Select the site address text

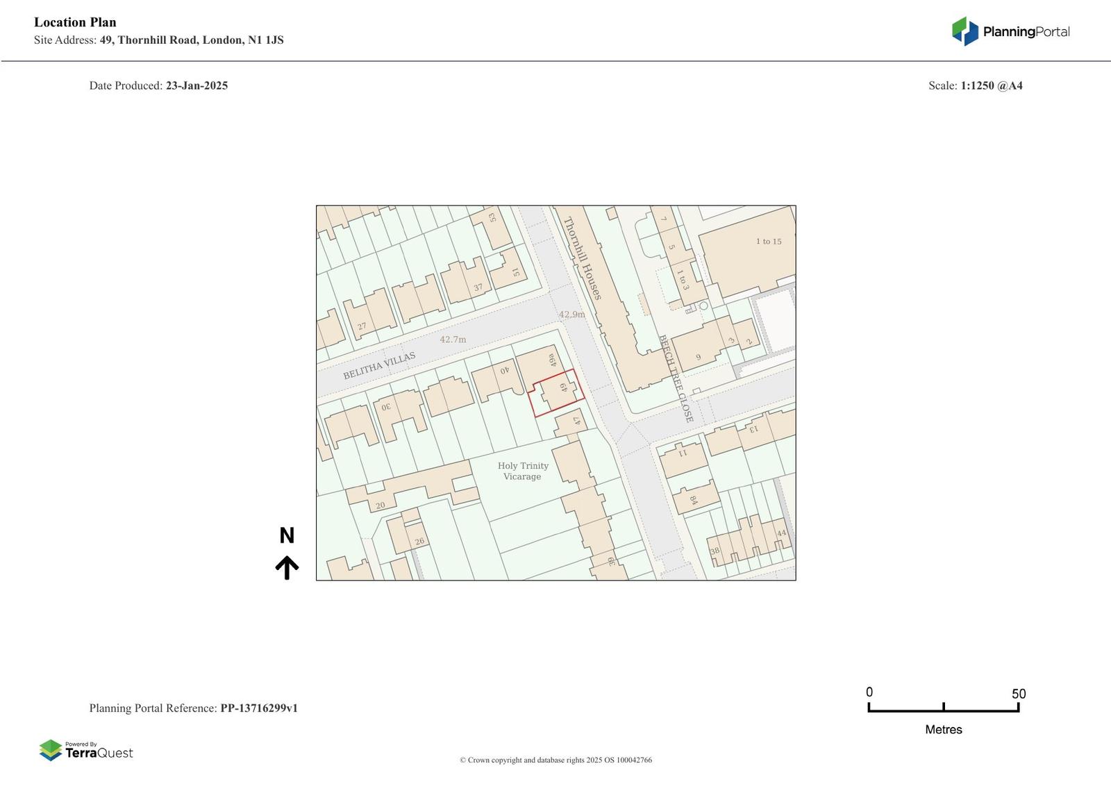(x=158, y=40)
